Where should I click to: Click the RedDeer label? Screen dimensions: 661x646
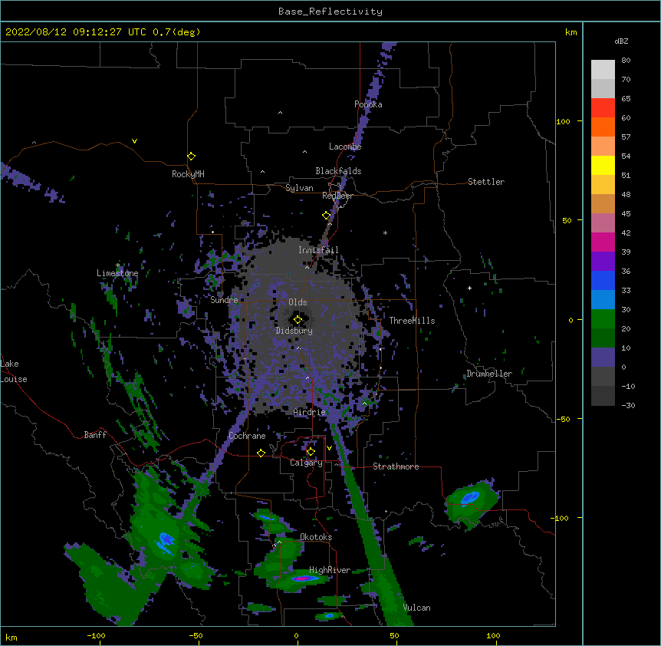coord(337,196)
